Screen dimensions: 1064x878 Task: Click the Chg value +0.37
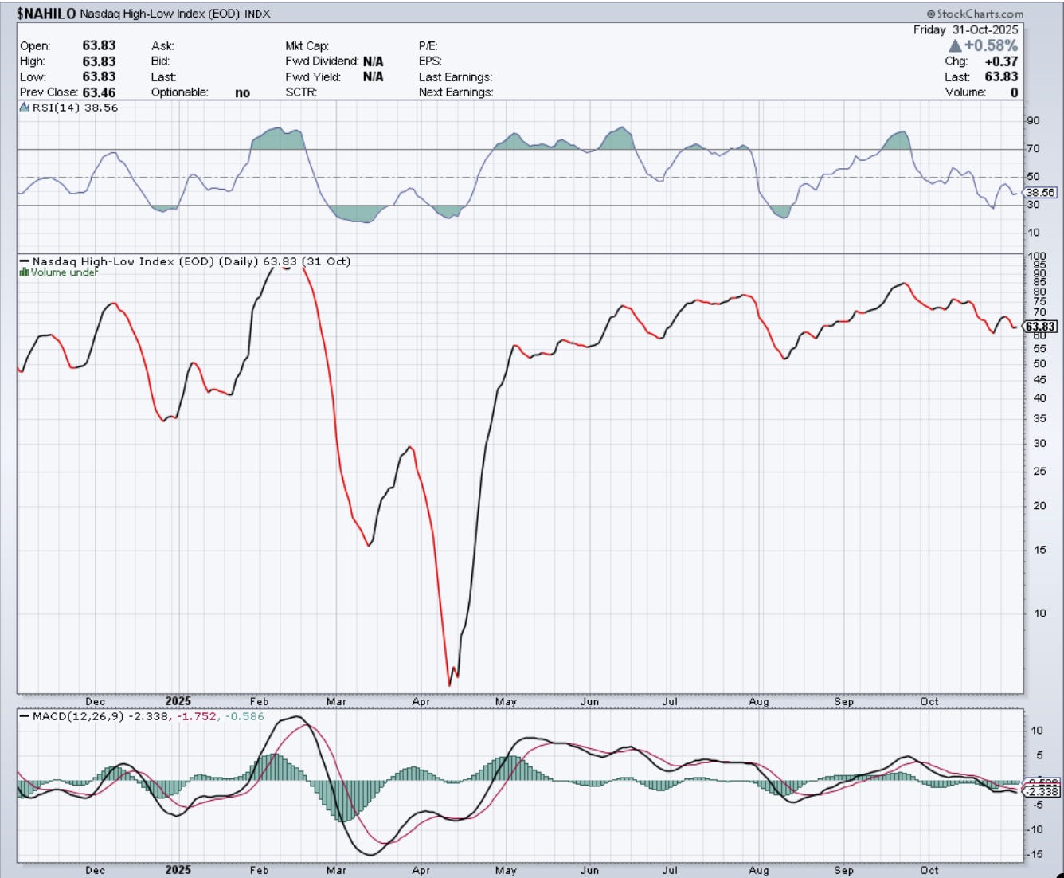pyautogui.click(x=1001, y=61)
